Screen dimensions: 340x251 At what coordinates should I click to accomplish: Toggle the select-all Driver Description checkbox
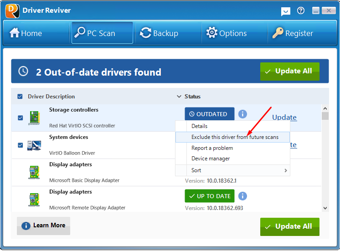(20, 97)
